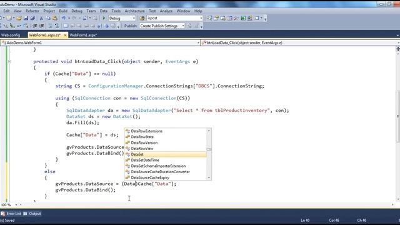This screenshot has width=400, height=225.
Task: Switch to the WebForm1.aspx tab
Action: coord(83,35)
